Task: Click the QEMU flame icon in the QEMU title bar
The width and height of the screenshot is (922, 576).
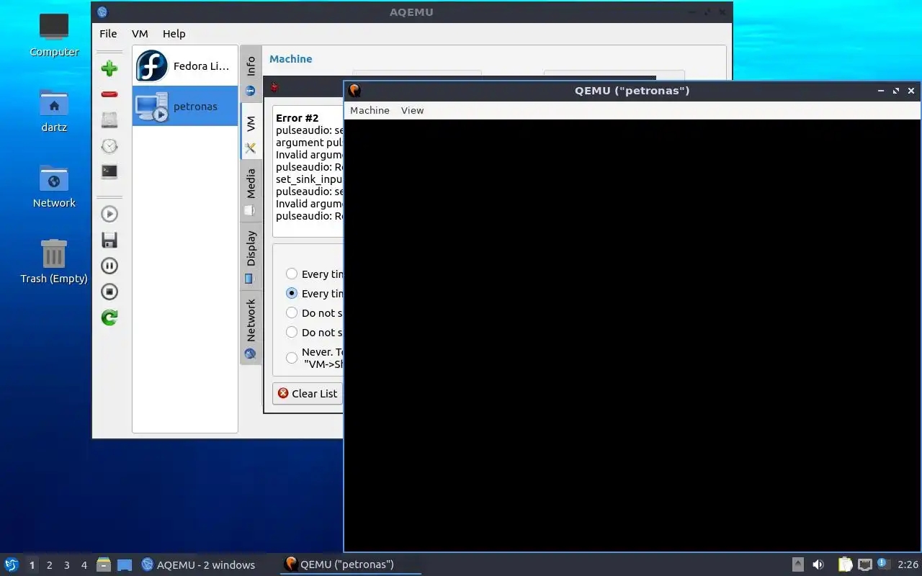Action: [x=354, y=91]
